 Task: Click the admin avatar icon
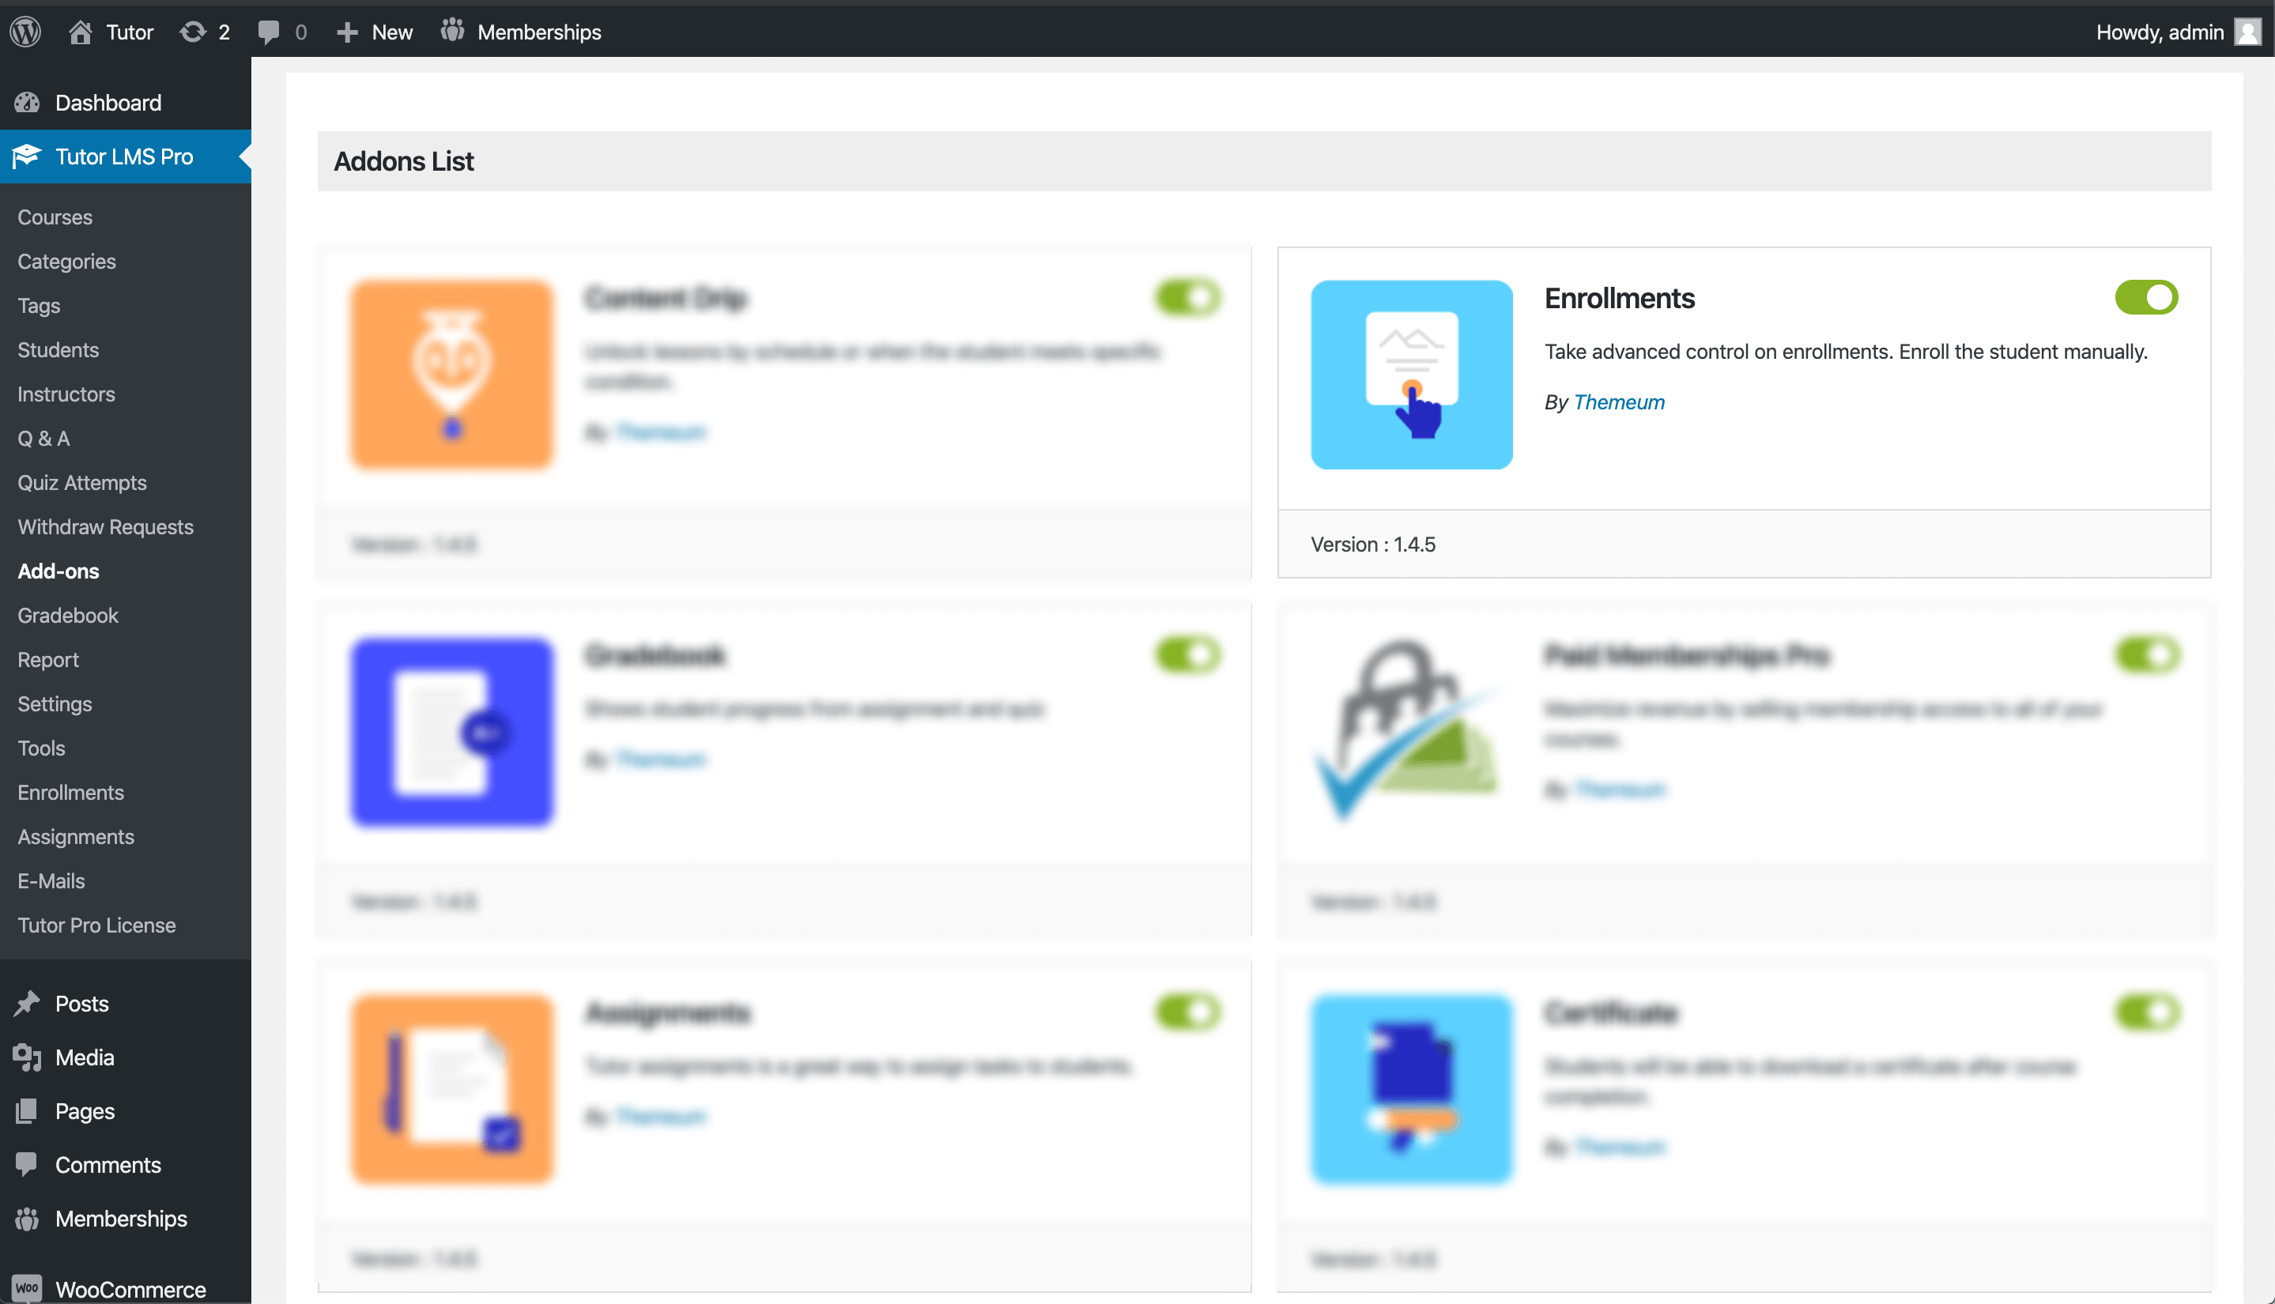[2247, 32]
